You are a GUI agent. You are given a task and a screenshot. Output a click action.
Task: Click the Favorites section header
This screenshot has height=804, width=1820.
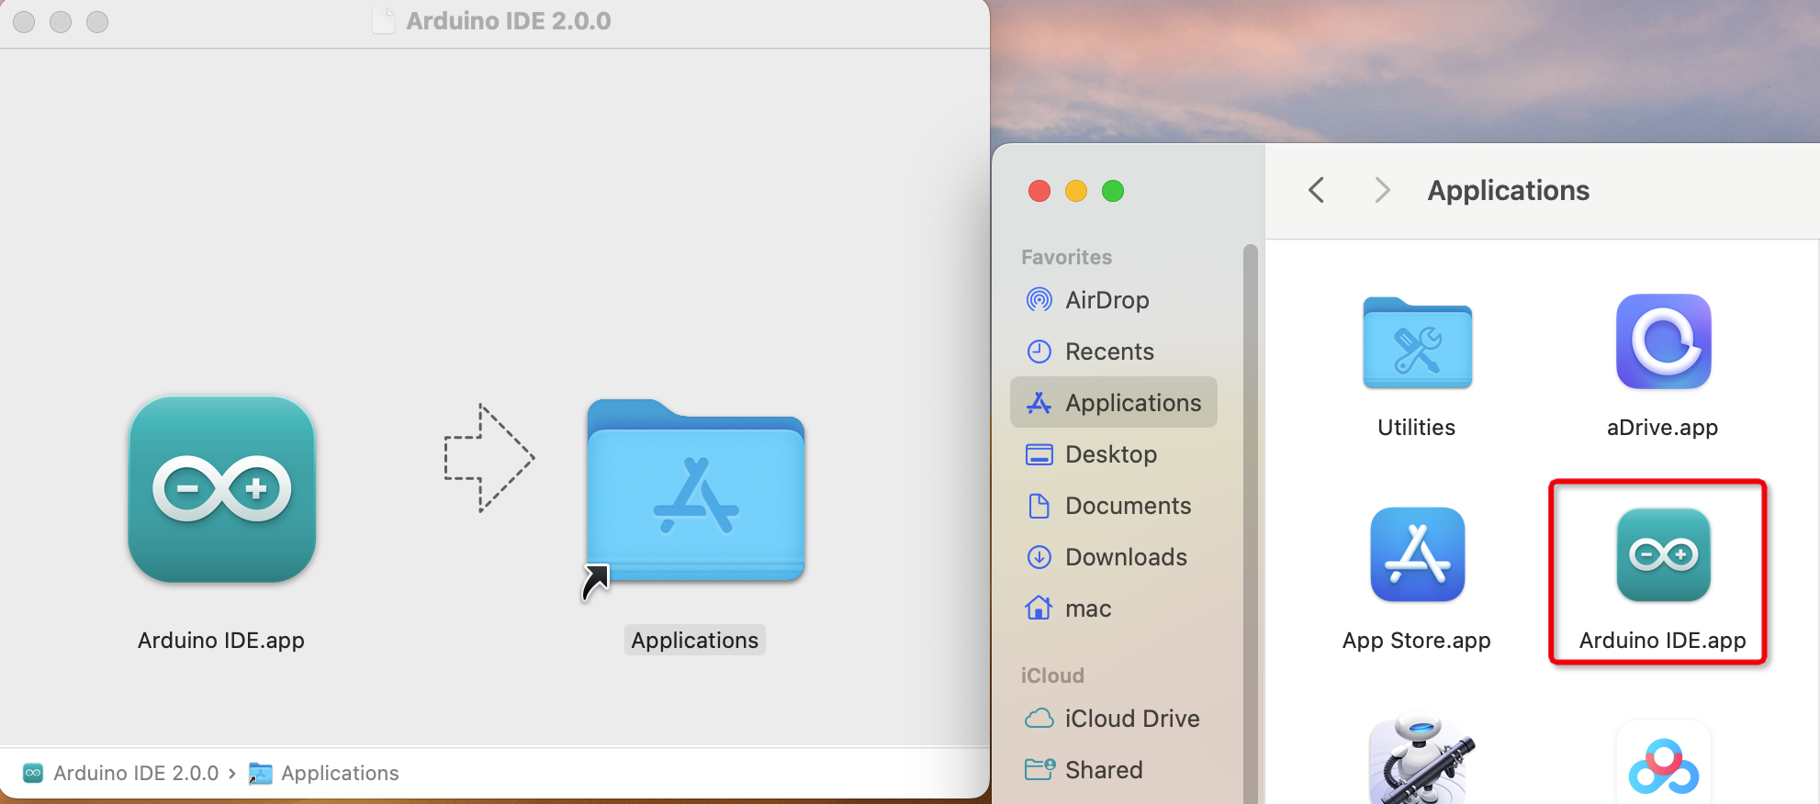tap(1066, 257)
